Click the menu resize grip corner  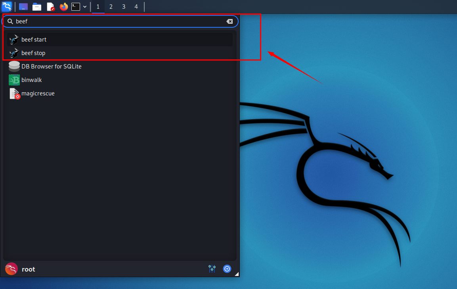[x=237, y=274]
